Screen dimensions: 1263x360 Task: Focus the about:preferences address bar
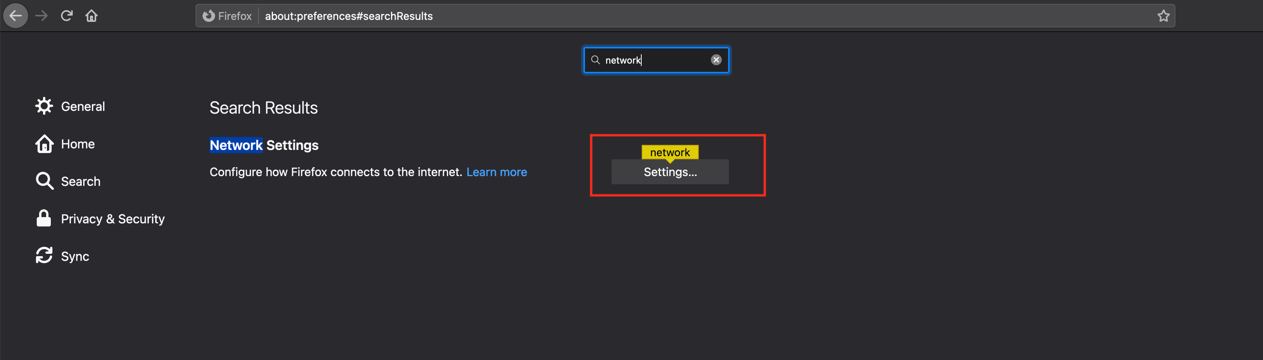click(686, 16)
